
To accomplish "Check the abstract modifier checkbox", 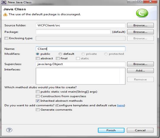I will click(x=38, y=58).
